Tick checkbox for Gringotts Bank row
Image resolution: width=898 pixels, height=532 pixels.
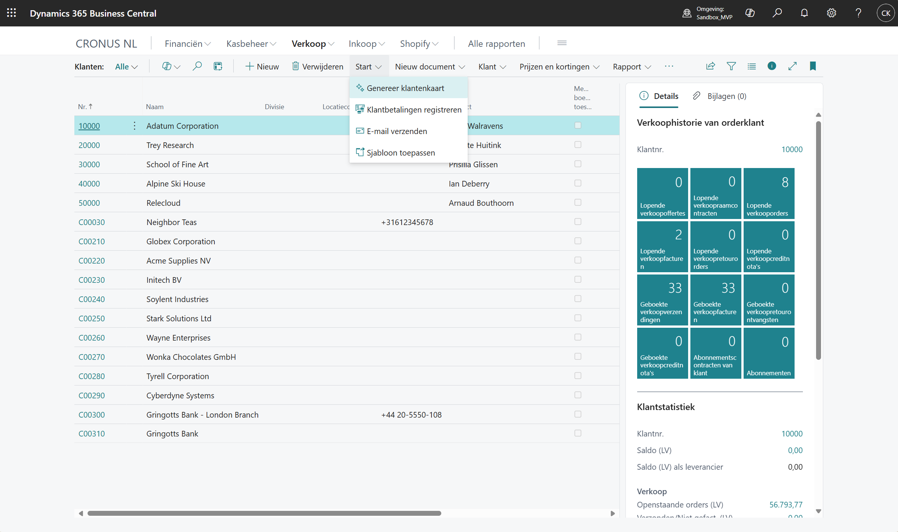click(578, 433)
